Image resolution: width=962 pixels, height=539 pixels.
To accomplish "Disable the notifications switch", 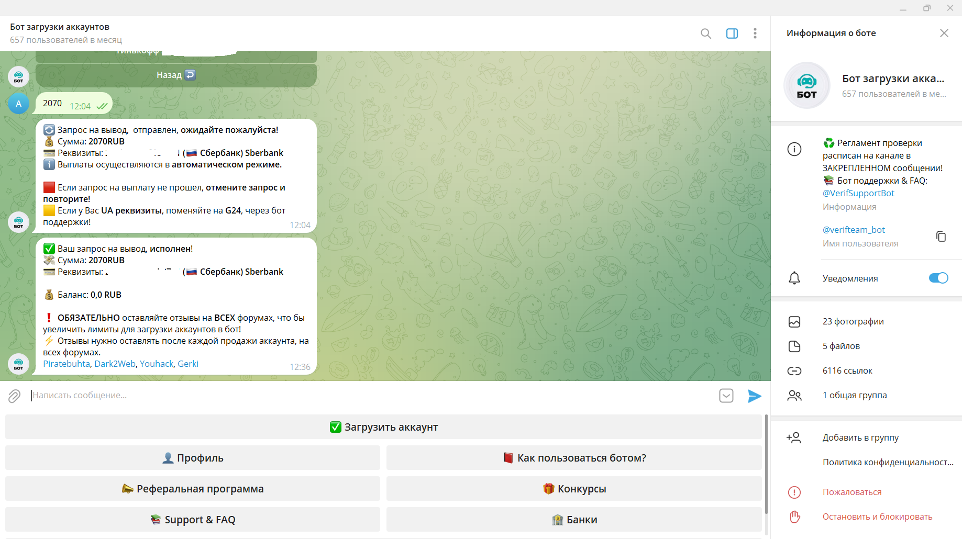I will pyautogui.click(x=938, y=278).
